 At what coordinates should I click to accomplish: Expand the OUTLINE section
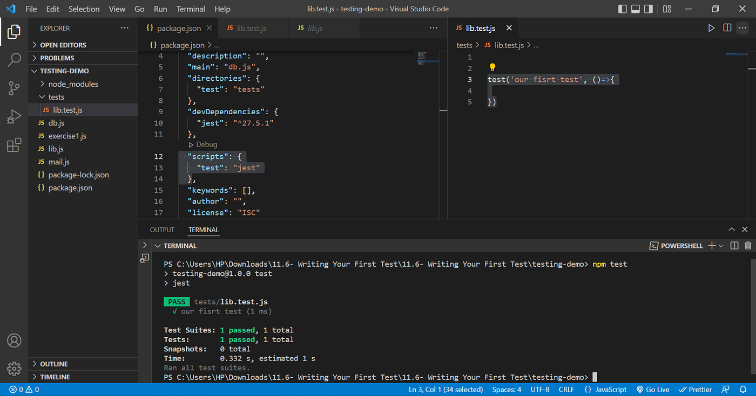pos(53,364)
